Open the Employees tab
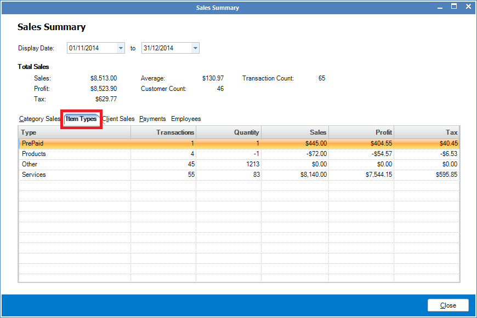477x318 pixels. [186, 119]
